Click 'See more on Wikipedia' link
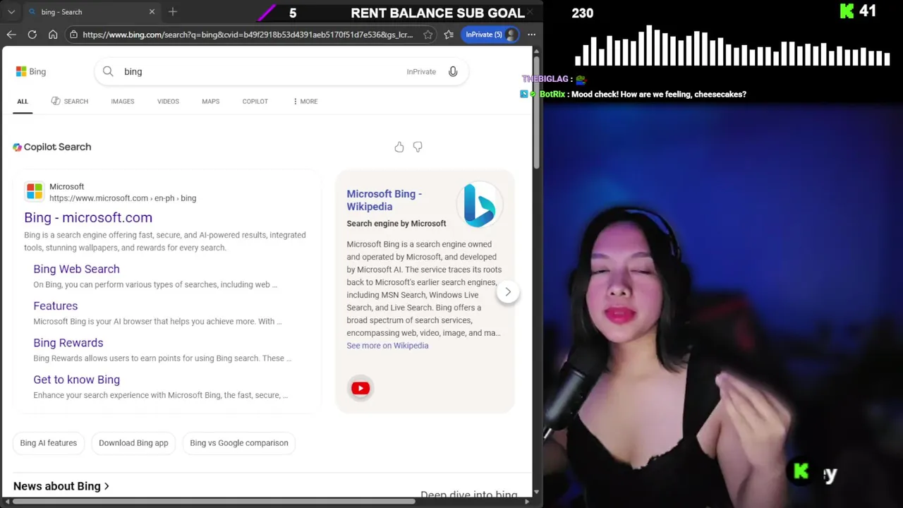The width and height of the screenshot is (903, 508). pos(387,346)
